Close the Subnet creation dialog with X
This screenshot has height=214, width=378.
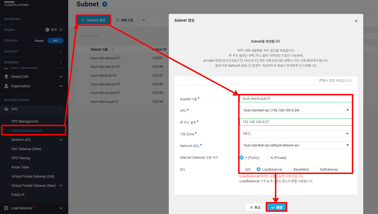(356, 21)
